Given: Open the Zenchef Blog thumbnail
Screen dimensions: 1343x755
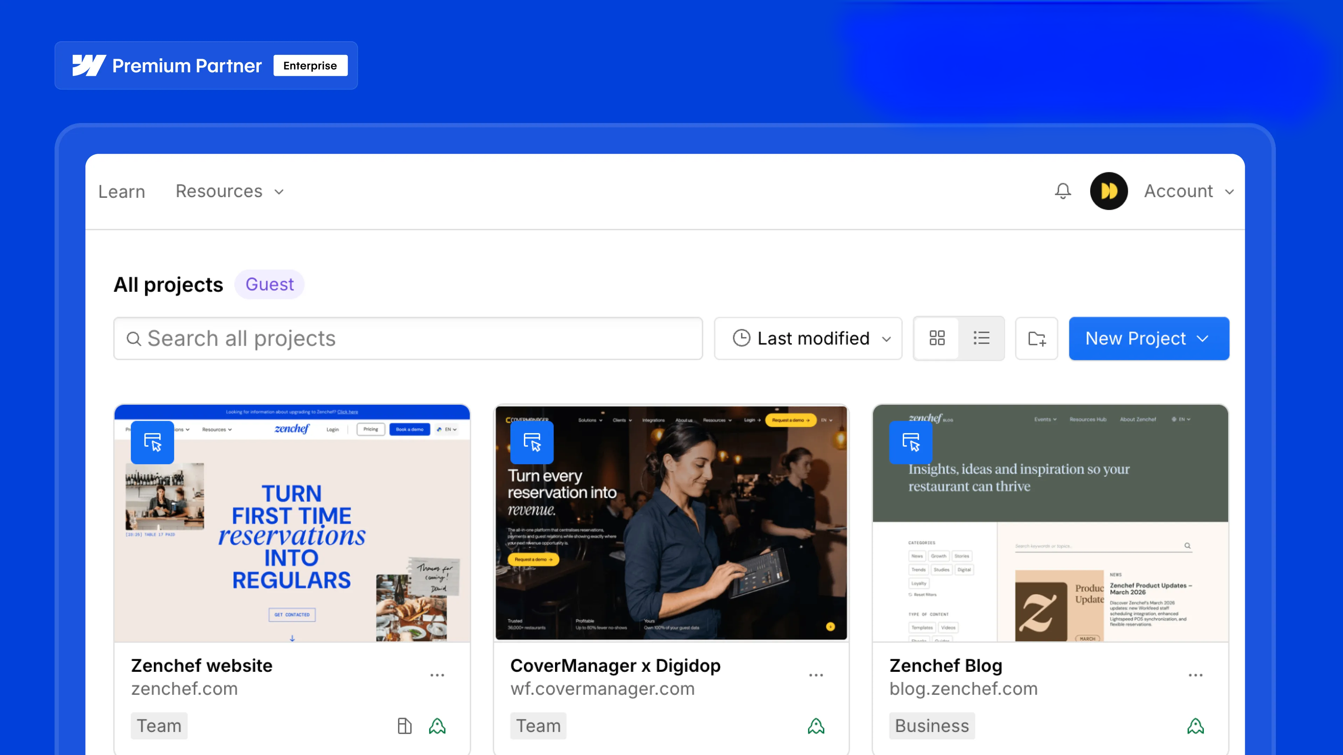Looking at the screenshot, I should (x=1051, y=523).
